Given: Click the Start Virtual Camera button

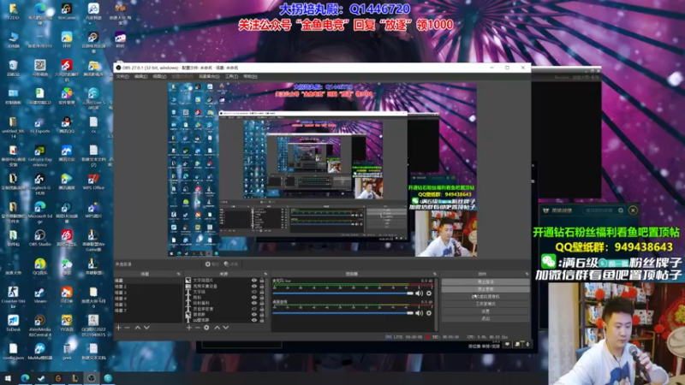Looking at the screenshot, I should (x=485, y=296).
